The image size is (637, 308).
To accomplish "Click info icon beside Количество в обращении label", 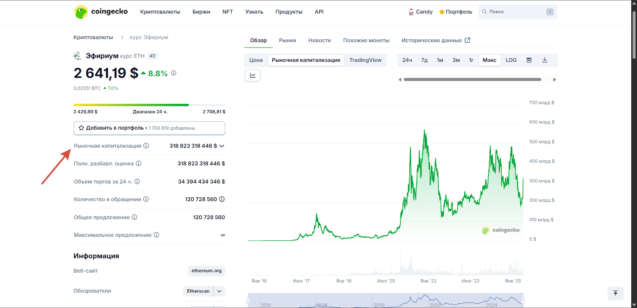I will point(146,199).
